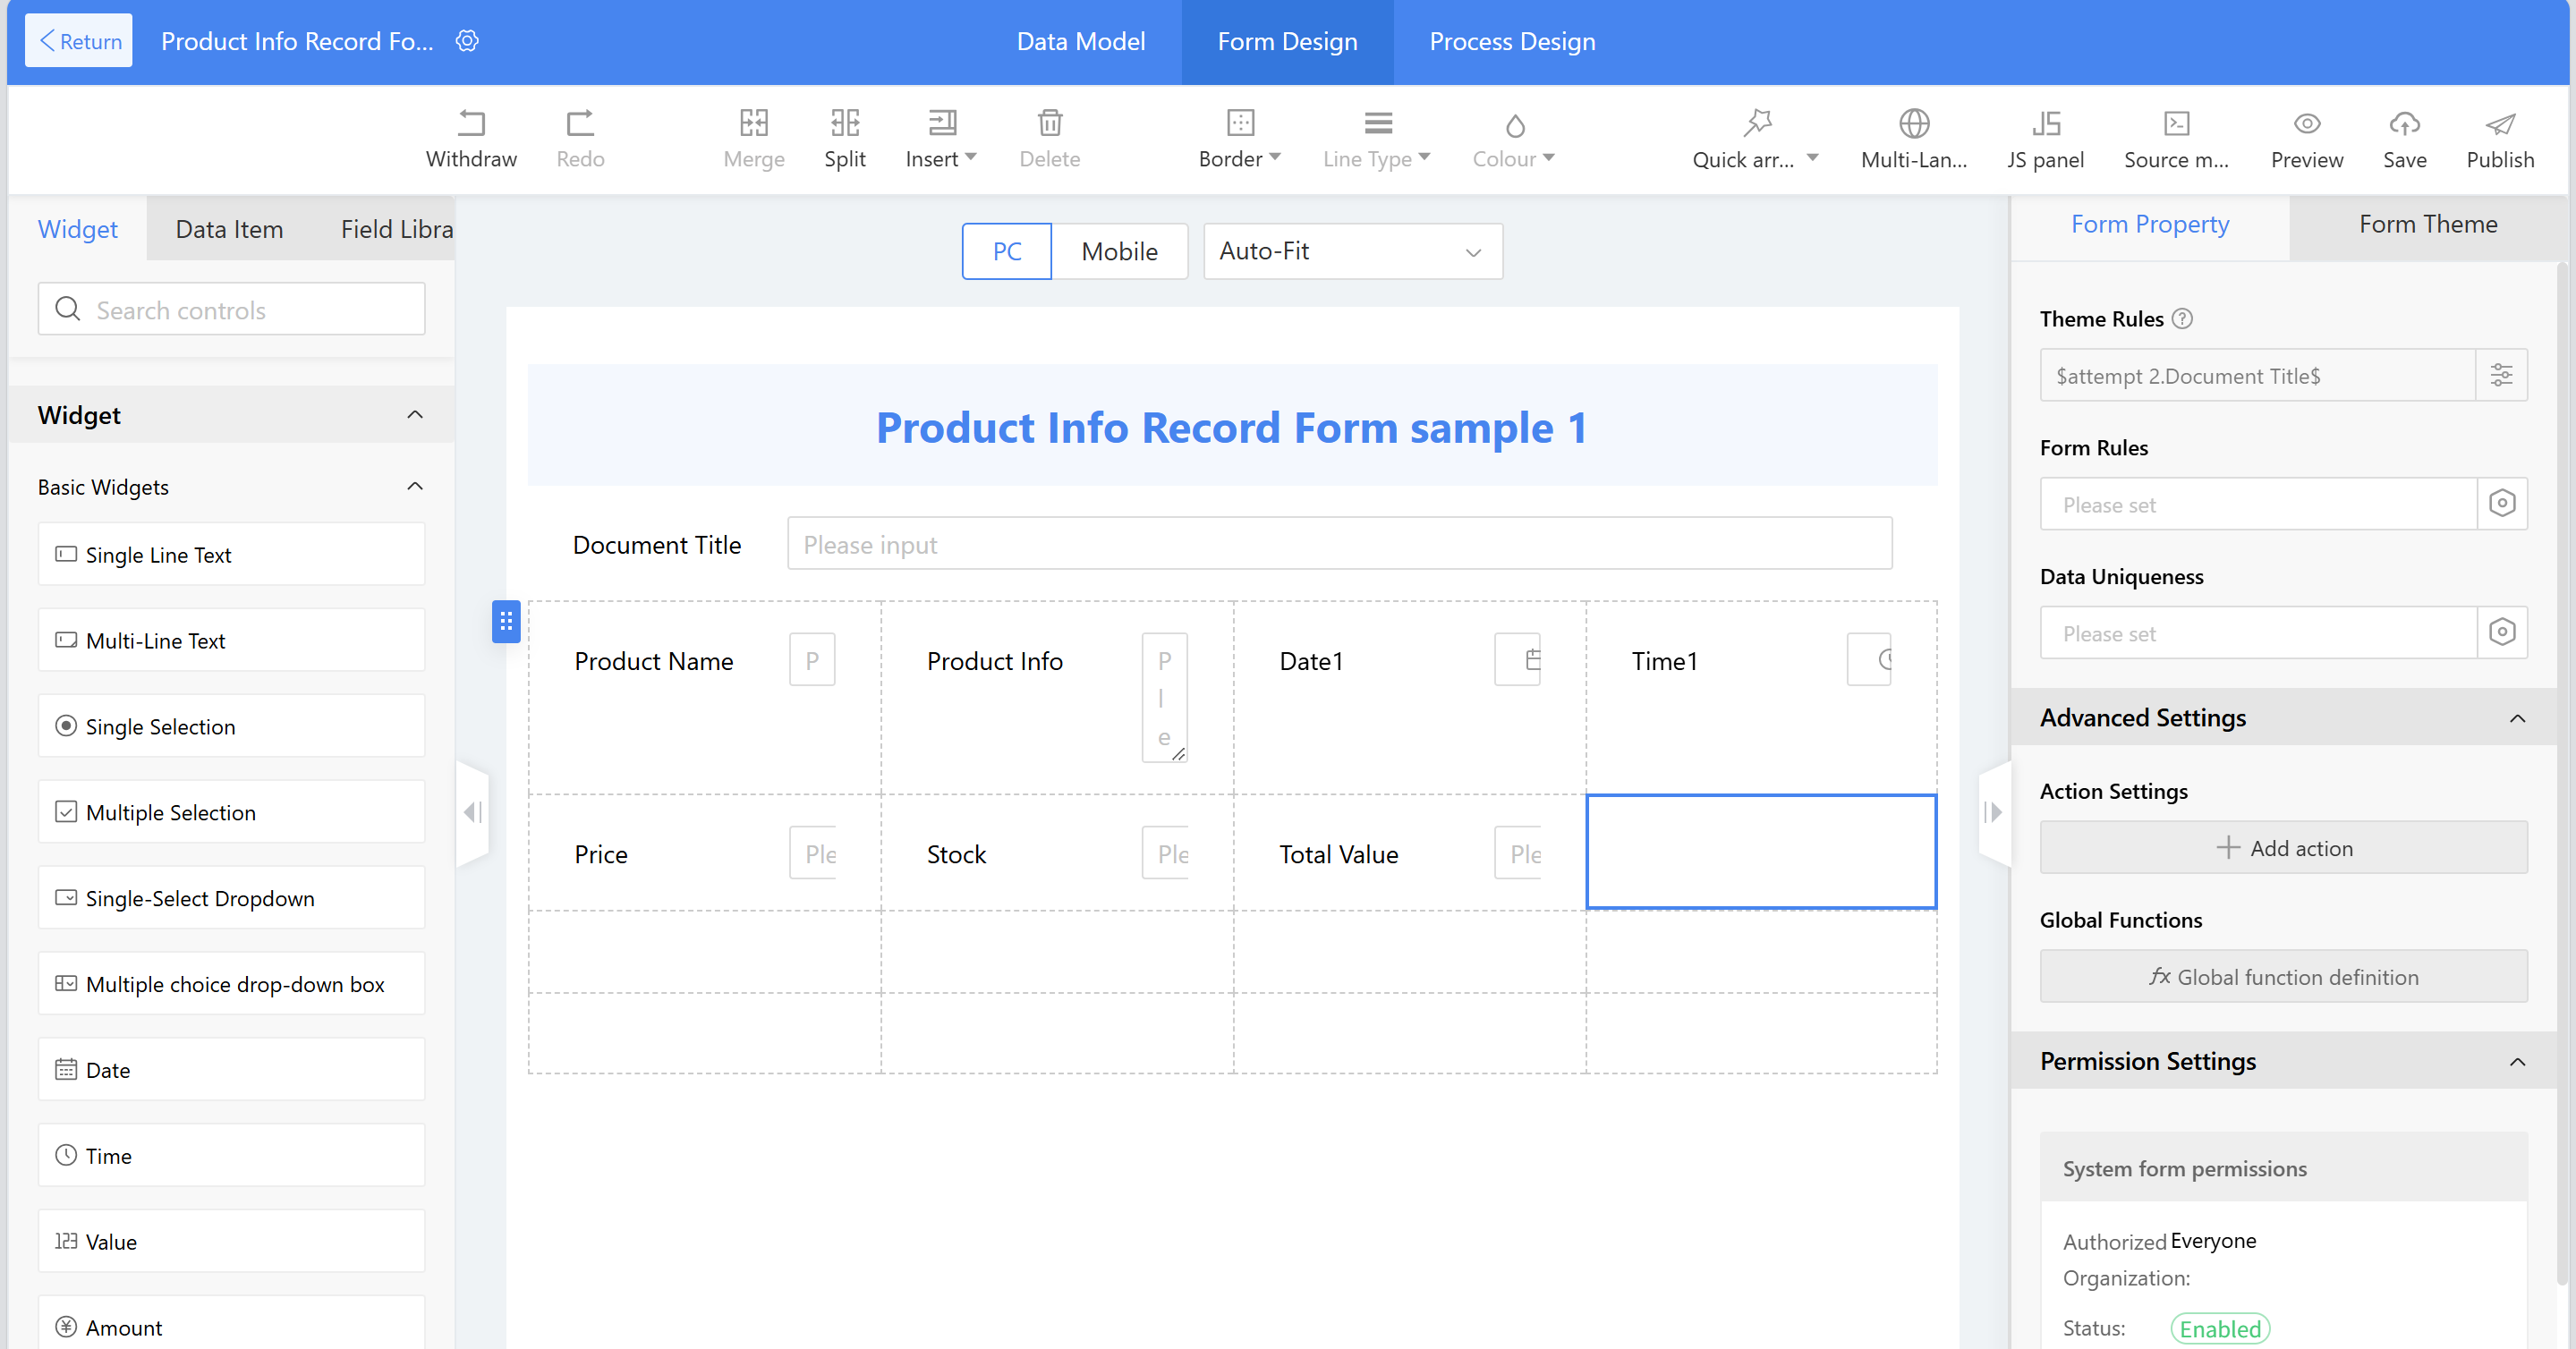
Task: Switch to the Process Design tab
Action: 1511,41
